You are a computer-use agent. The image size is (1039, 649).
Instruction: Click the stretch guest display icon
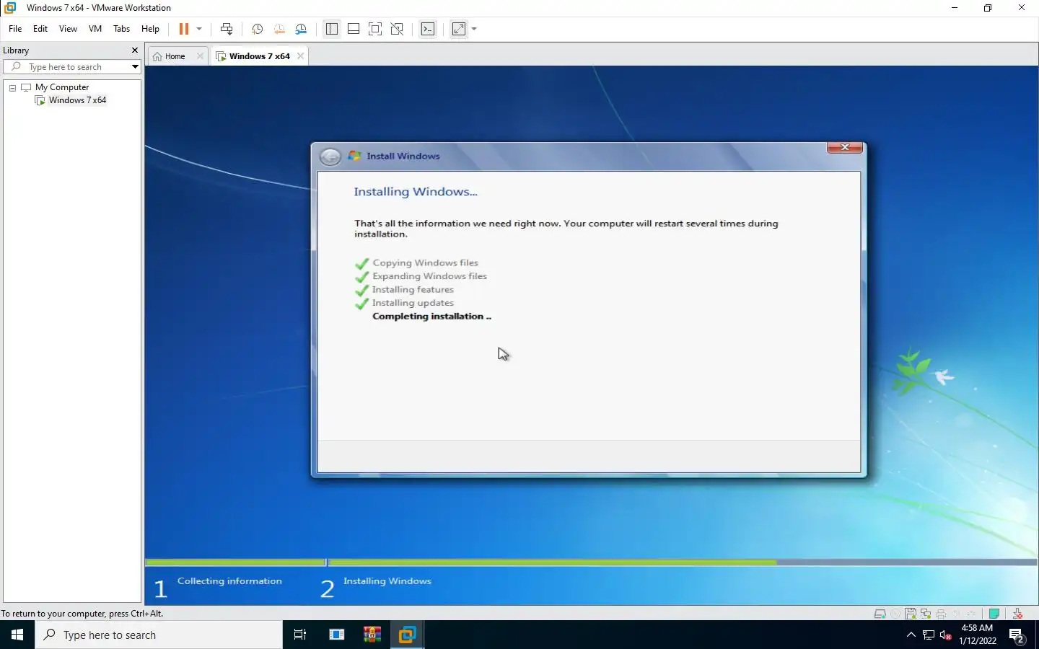tap(459, 29)
